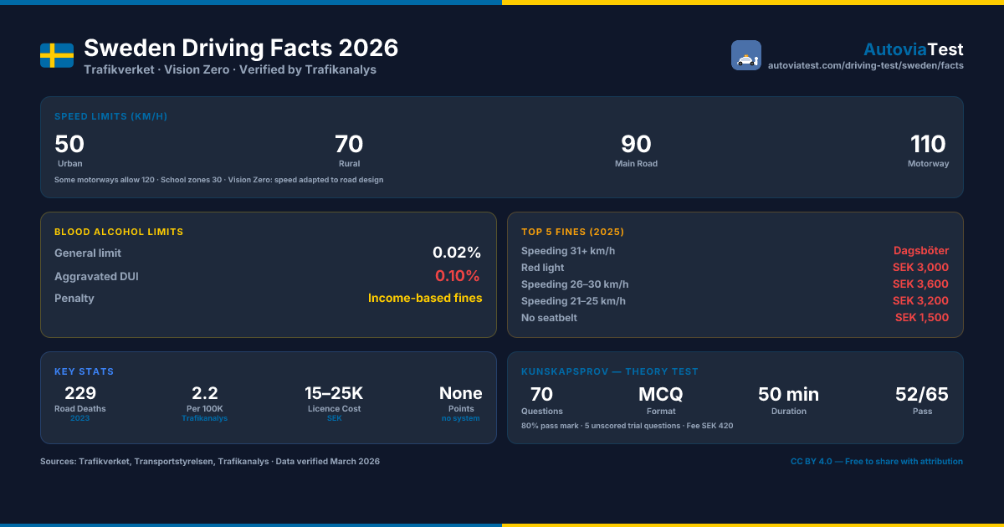1004x527 pixels.
Task: Click the Dagsböter fine amount
Action: point(921,251)
